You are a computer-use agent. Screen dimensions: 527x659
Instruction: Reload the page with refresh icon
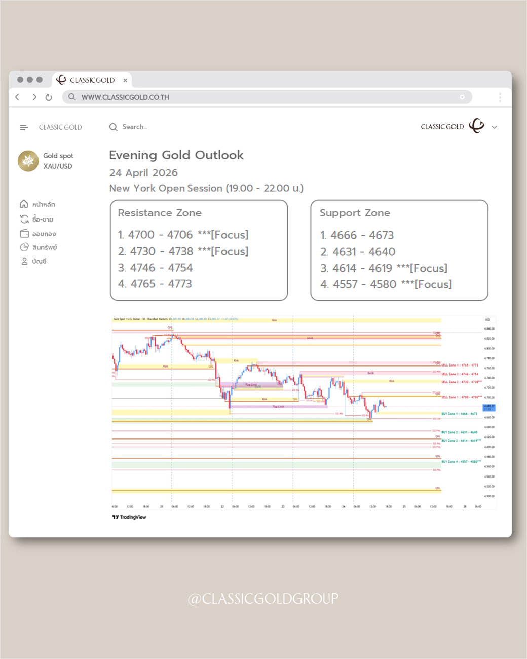49,97
